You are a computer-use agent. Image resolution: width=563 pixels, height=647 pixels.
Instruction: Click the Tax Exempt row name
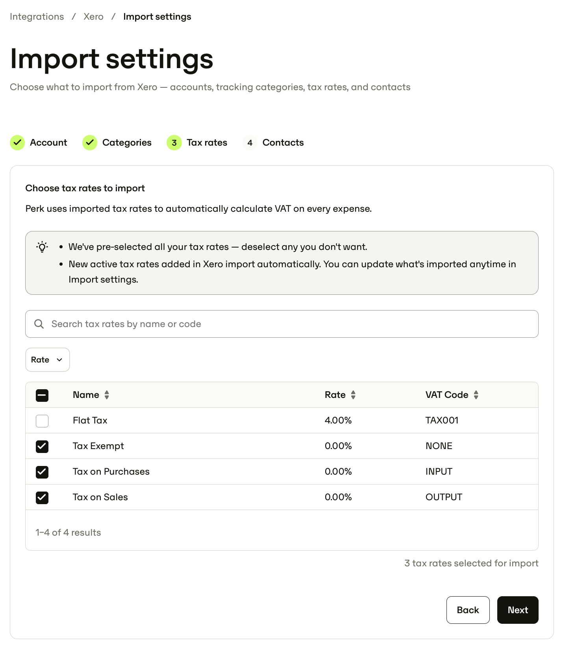tap(98, 446)
